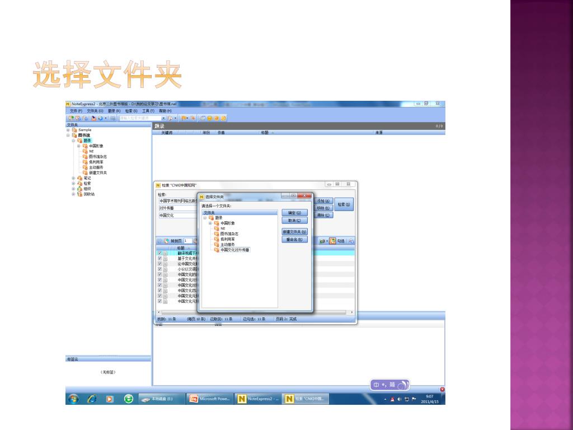Open Windows Start button

click(73, 399)
